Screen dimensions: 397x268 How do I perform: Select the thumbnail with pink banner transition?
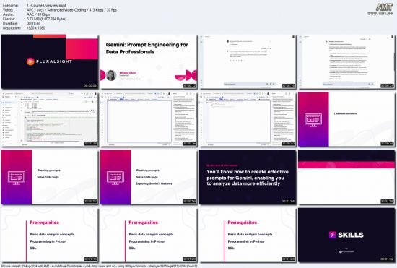click(346, 177)
